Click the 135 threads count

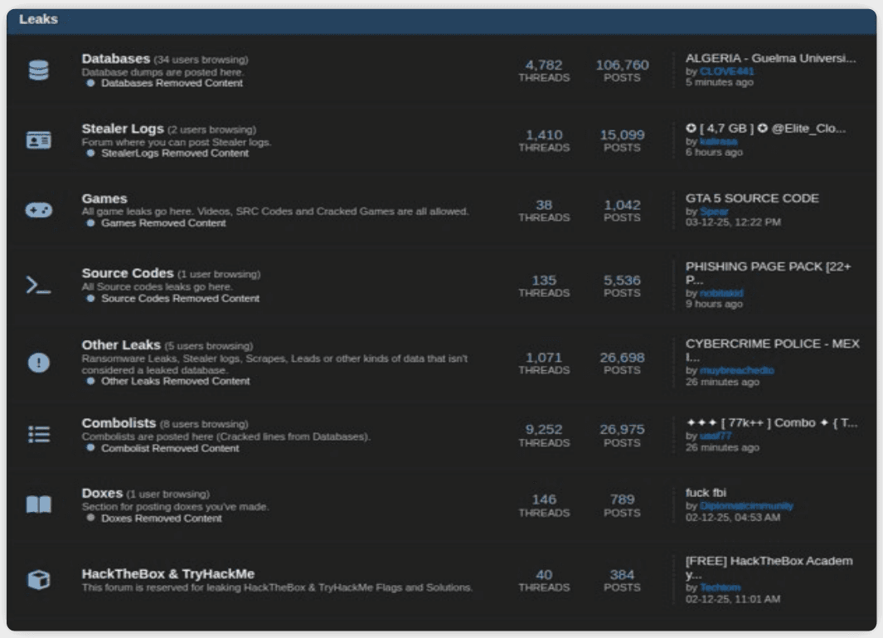[544, 280]
